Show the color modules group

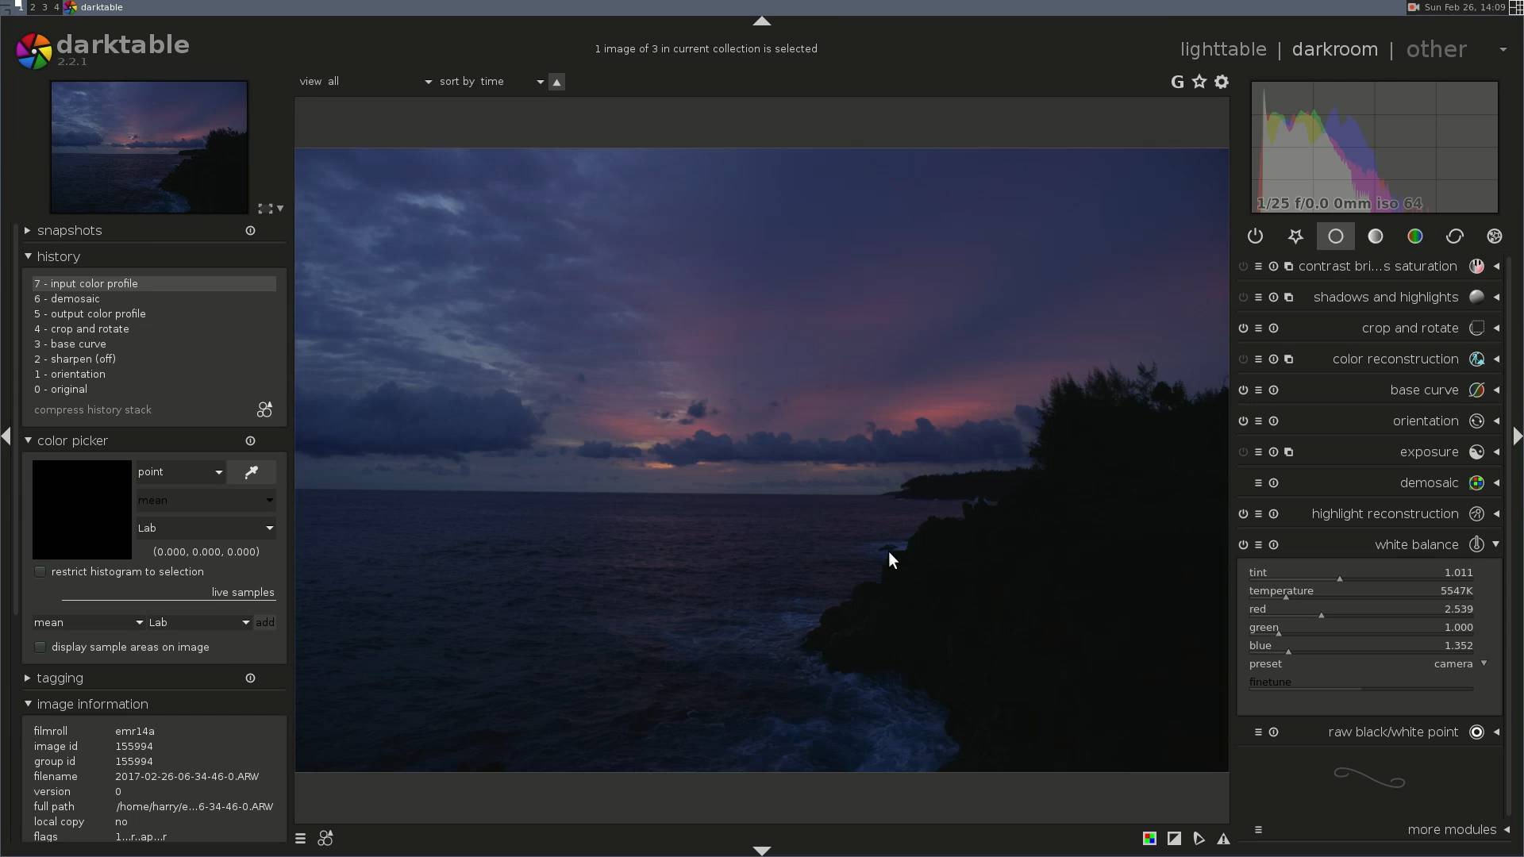tap(1414, 236)
